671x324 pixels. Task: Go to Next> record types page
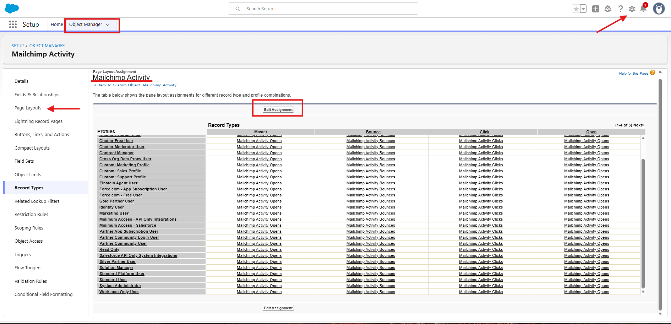point(638,125)
